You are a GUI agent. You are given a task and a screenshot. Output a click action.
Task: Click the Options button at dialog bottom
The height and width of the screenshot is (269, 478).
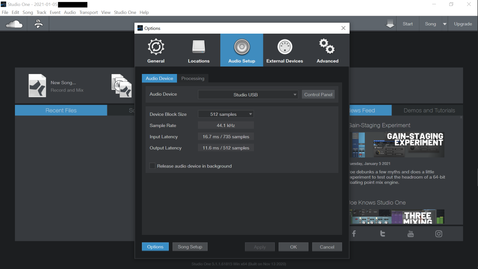(155, 247)
